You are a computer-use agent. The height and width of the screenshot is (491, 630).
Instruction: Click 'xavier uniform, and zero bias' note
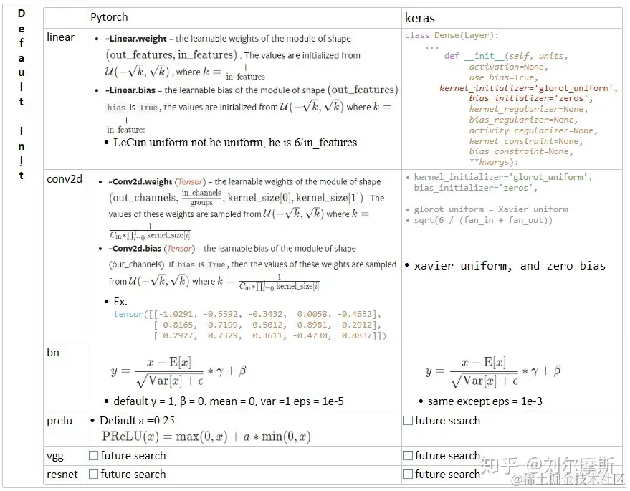click(510, 266)
